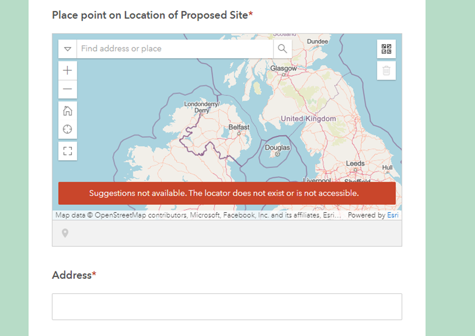Focus the Find address or place field
Viewport: 475px width, 336px height.
coord(175,49)
